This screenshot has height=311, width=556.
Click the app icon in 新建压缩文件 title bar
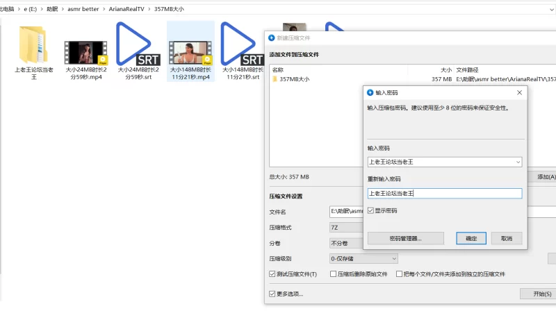point(272,37)
